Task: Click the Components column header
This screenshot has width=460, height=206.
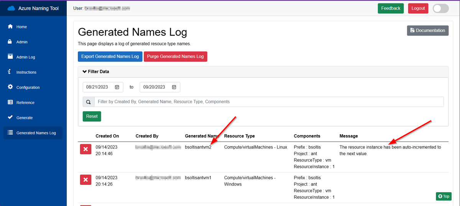Action: (x=307, y=136)
